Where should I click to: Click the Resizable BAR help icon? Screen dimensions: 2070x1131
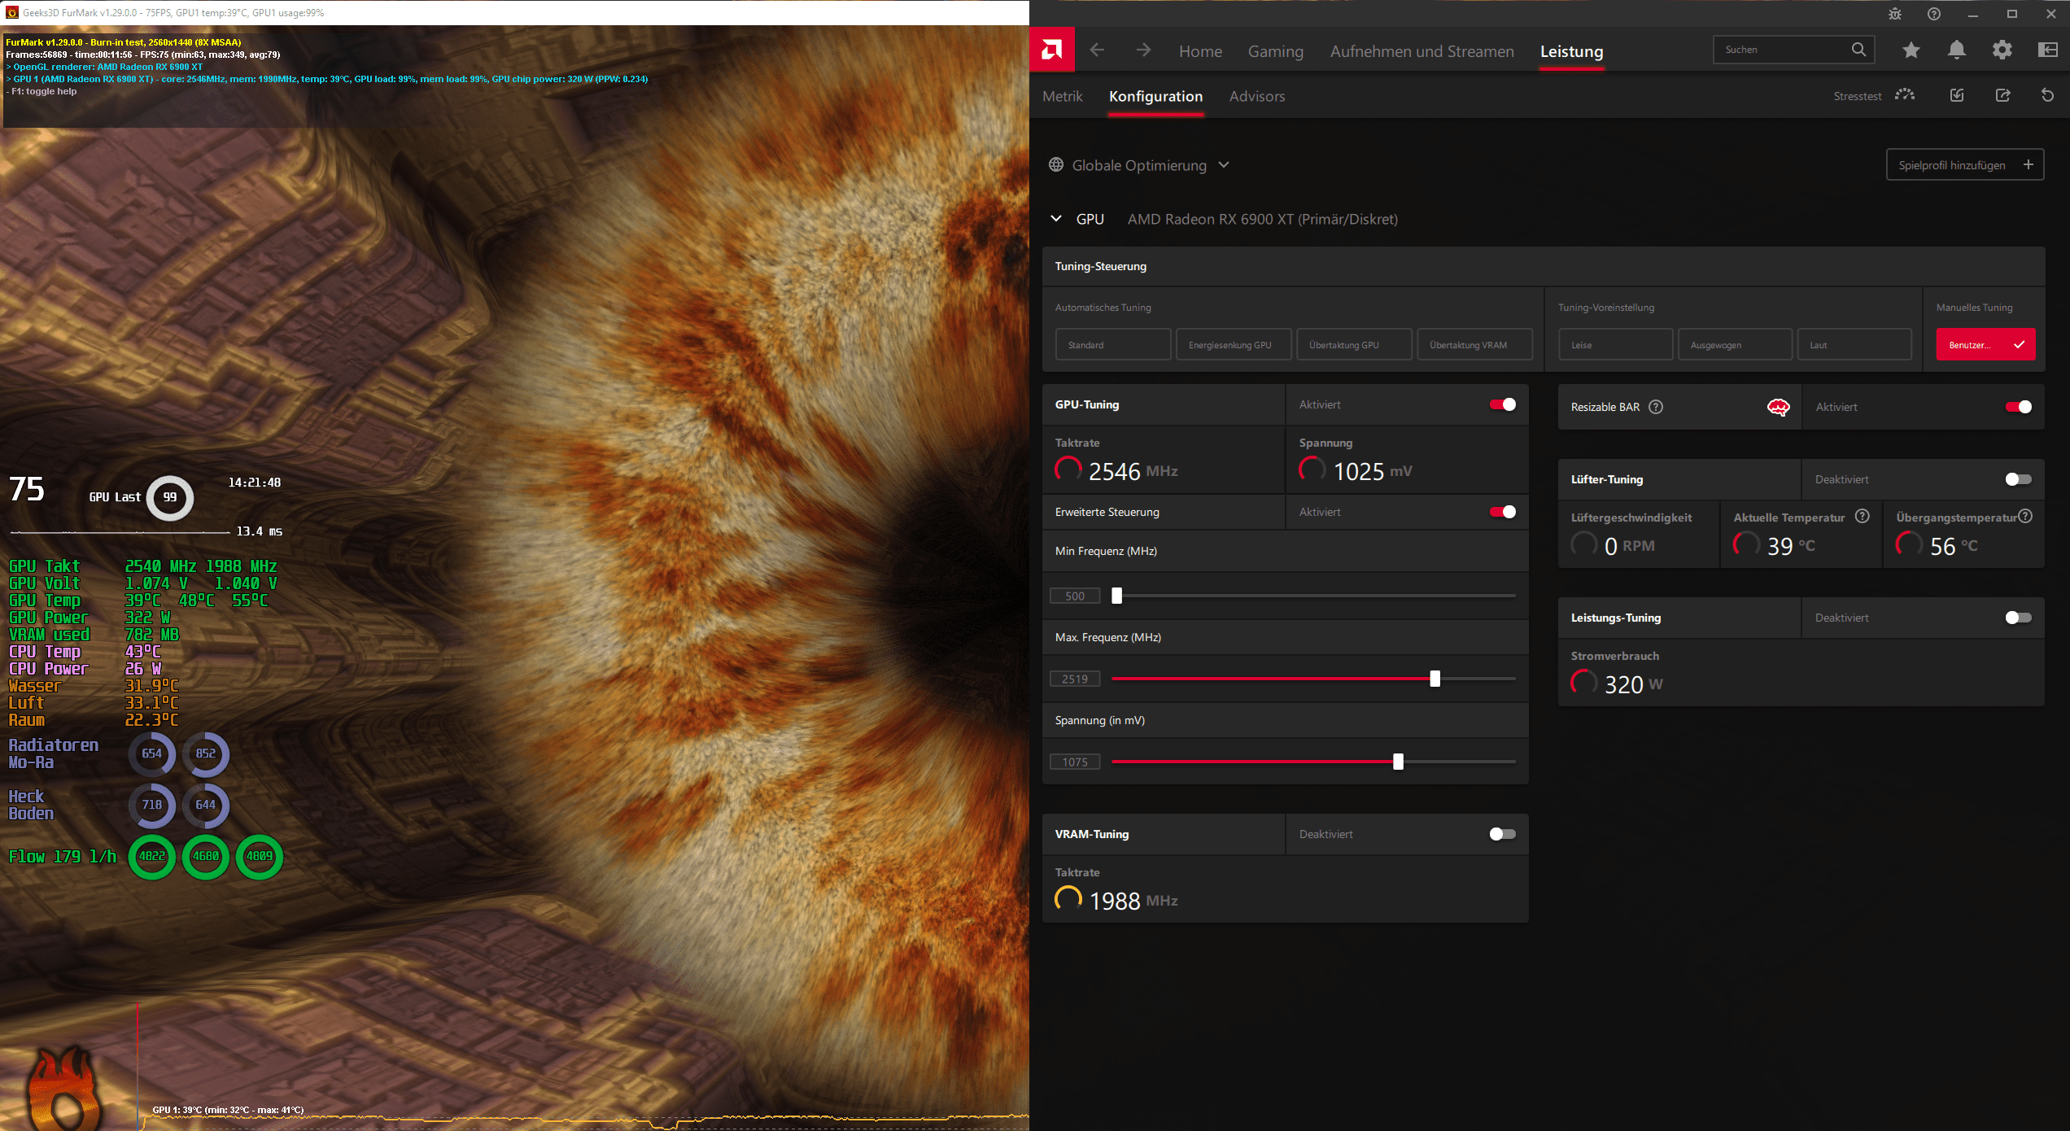(x=1656, y=407)
